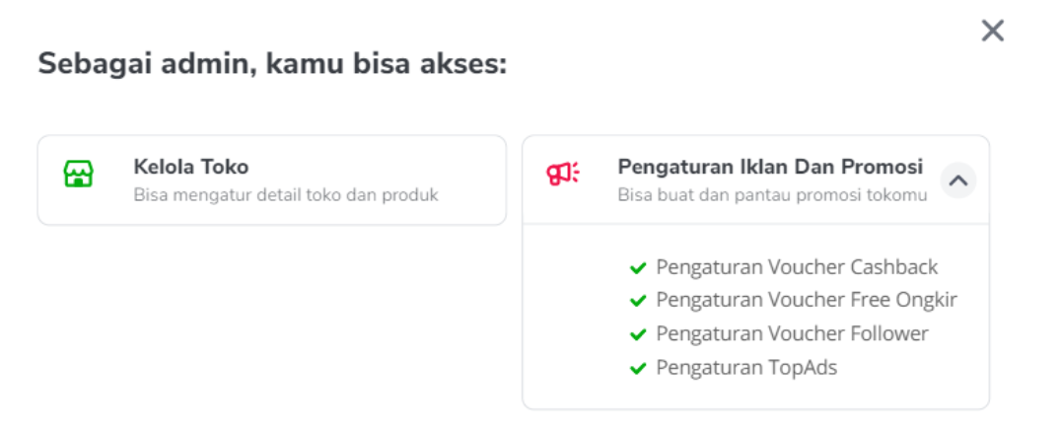The width and height of the screenshot is (1060, 431).
Task: Click the Pengaturan TopAds label
Action: click(746, 368)
